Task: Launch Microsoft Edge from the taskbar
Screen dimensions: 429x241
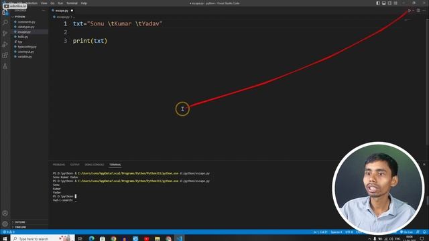Action: [92, 238]
